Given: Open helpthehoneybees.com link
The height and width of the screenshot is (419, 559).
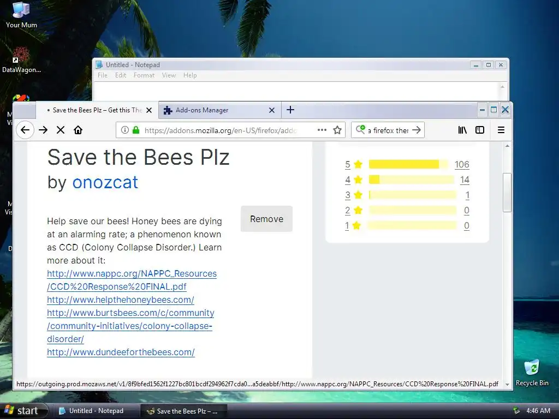Looking at the screenshot, I should tap(121, 300).
